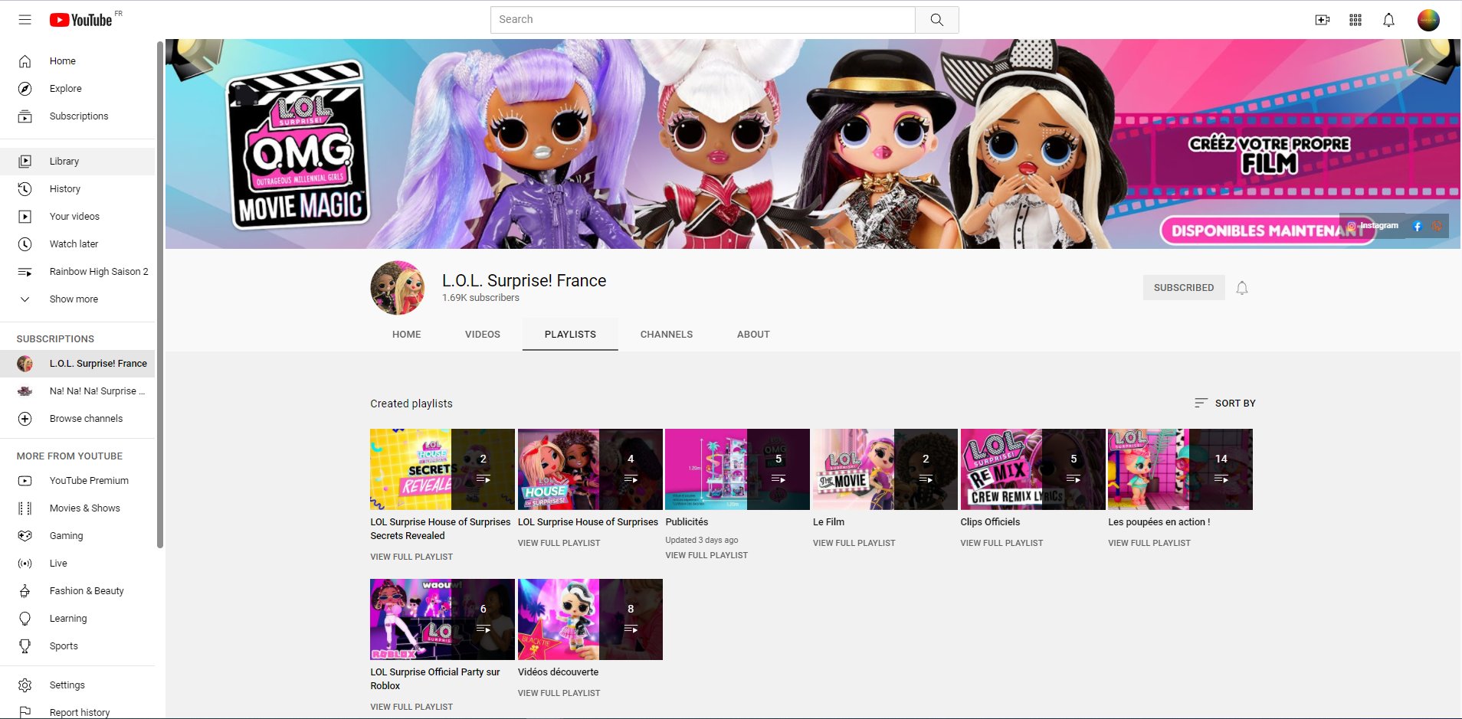Open Instagram link on banner
This screenshot has height=719, width=1462.
pyautogui.click(x=1372, y=226)
